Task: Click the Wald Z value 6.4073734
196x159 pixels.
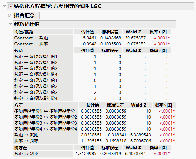Action: tap(135, 154)
